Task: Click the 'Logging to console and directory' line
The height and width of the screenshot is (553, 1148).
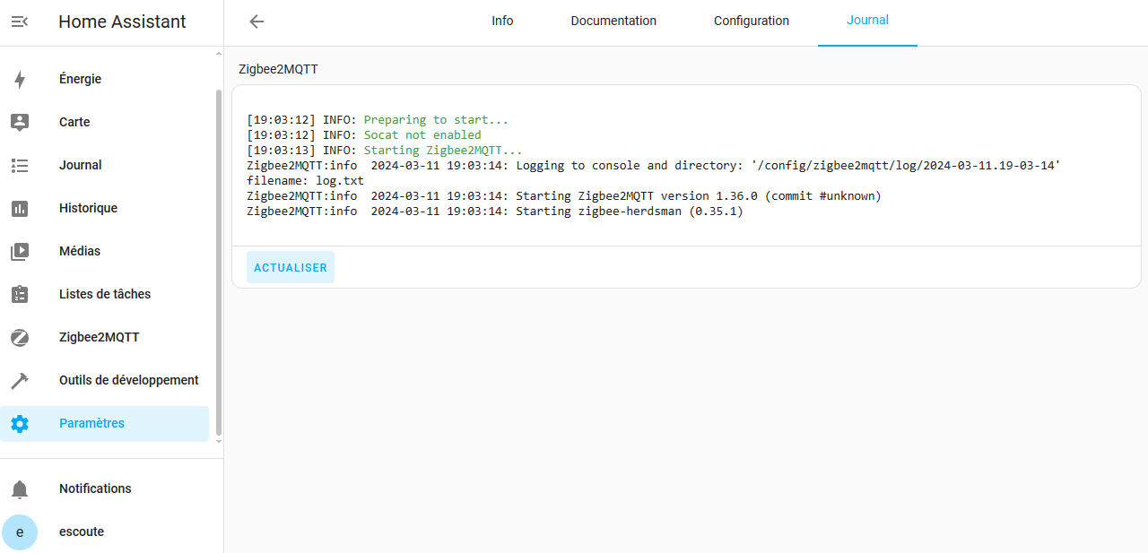Action: click(654, 166)
